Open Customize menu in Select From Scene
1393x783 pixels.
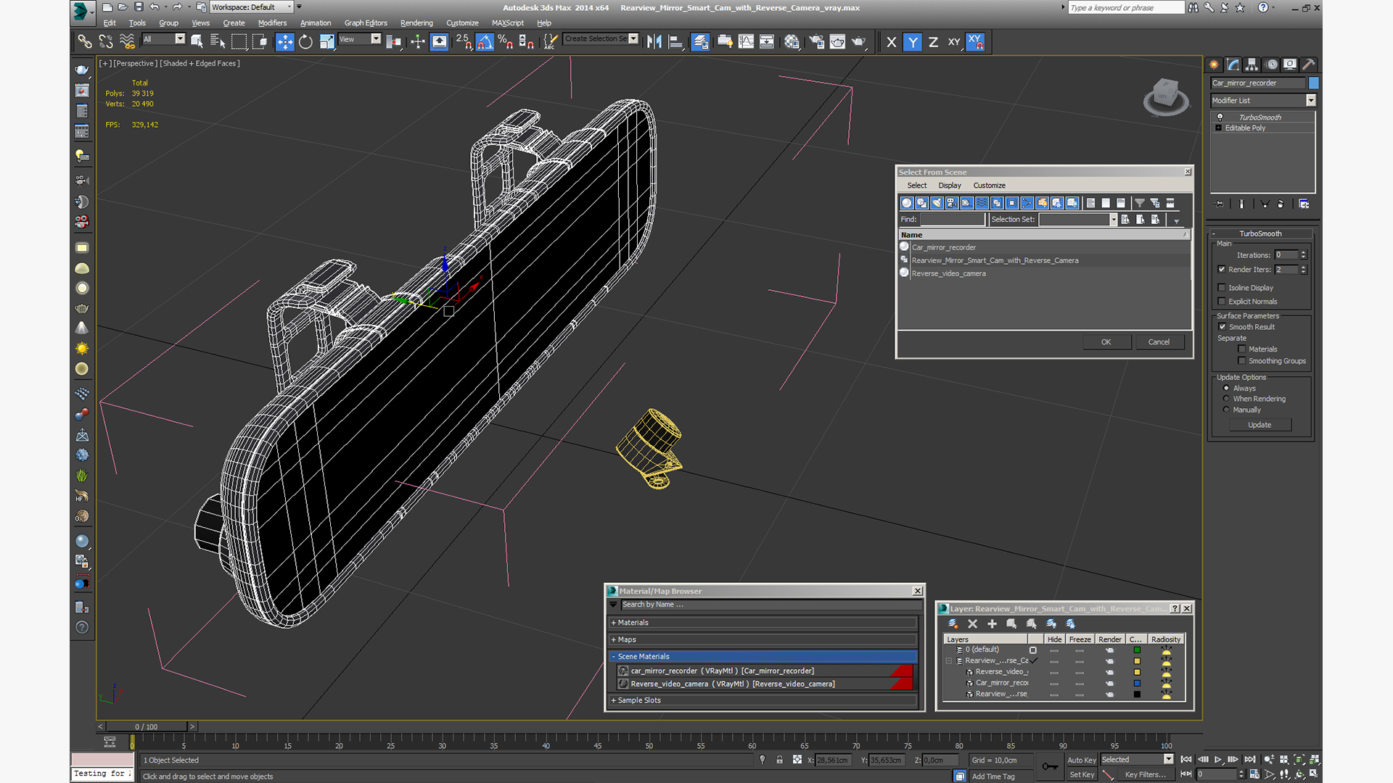pyautogui.click(x=989, y=186)
